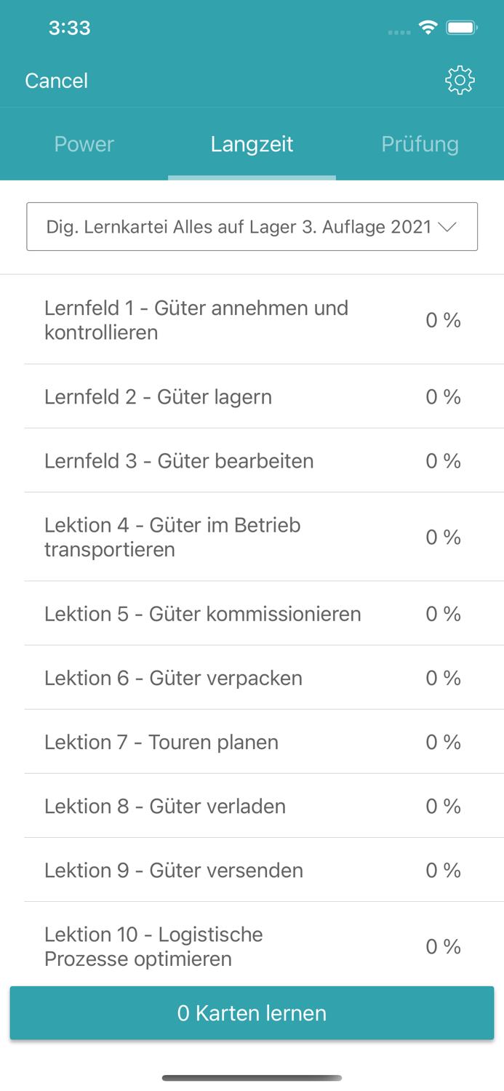The height and width of the screenshot is (1091, 504).
Task: Select the Langzeit tab
Action: coord(252,144)
